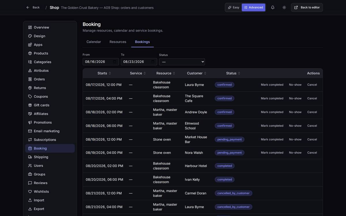Select the Shipping truck icon
This screenshot has width=346, height=216.
tap(30, 157)
